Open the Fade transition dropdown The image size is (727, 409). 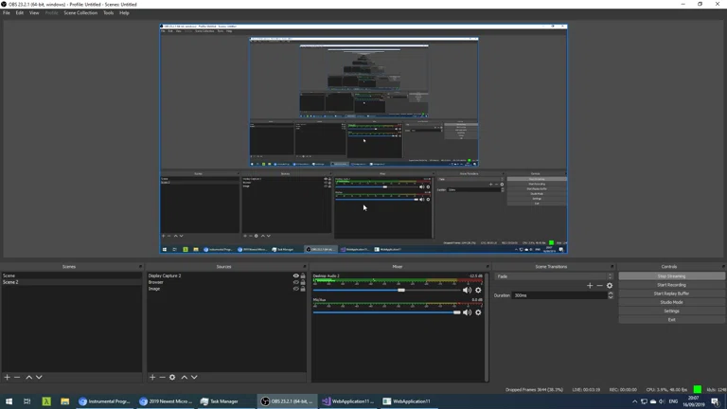pyautogui.click(x=554, y=276)
